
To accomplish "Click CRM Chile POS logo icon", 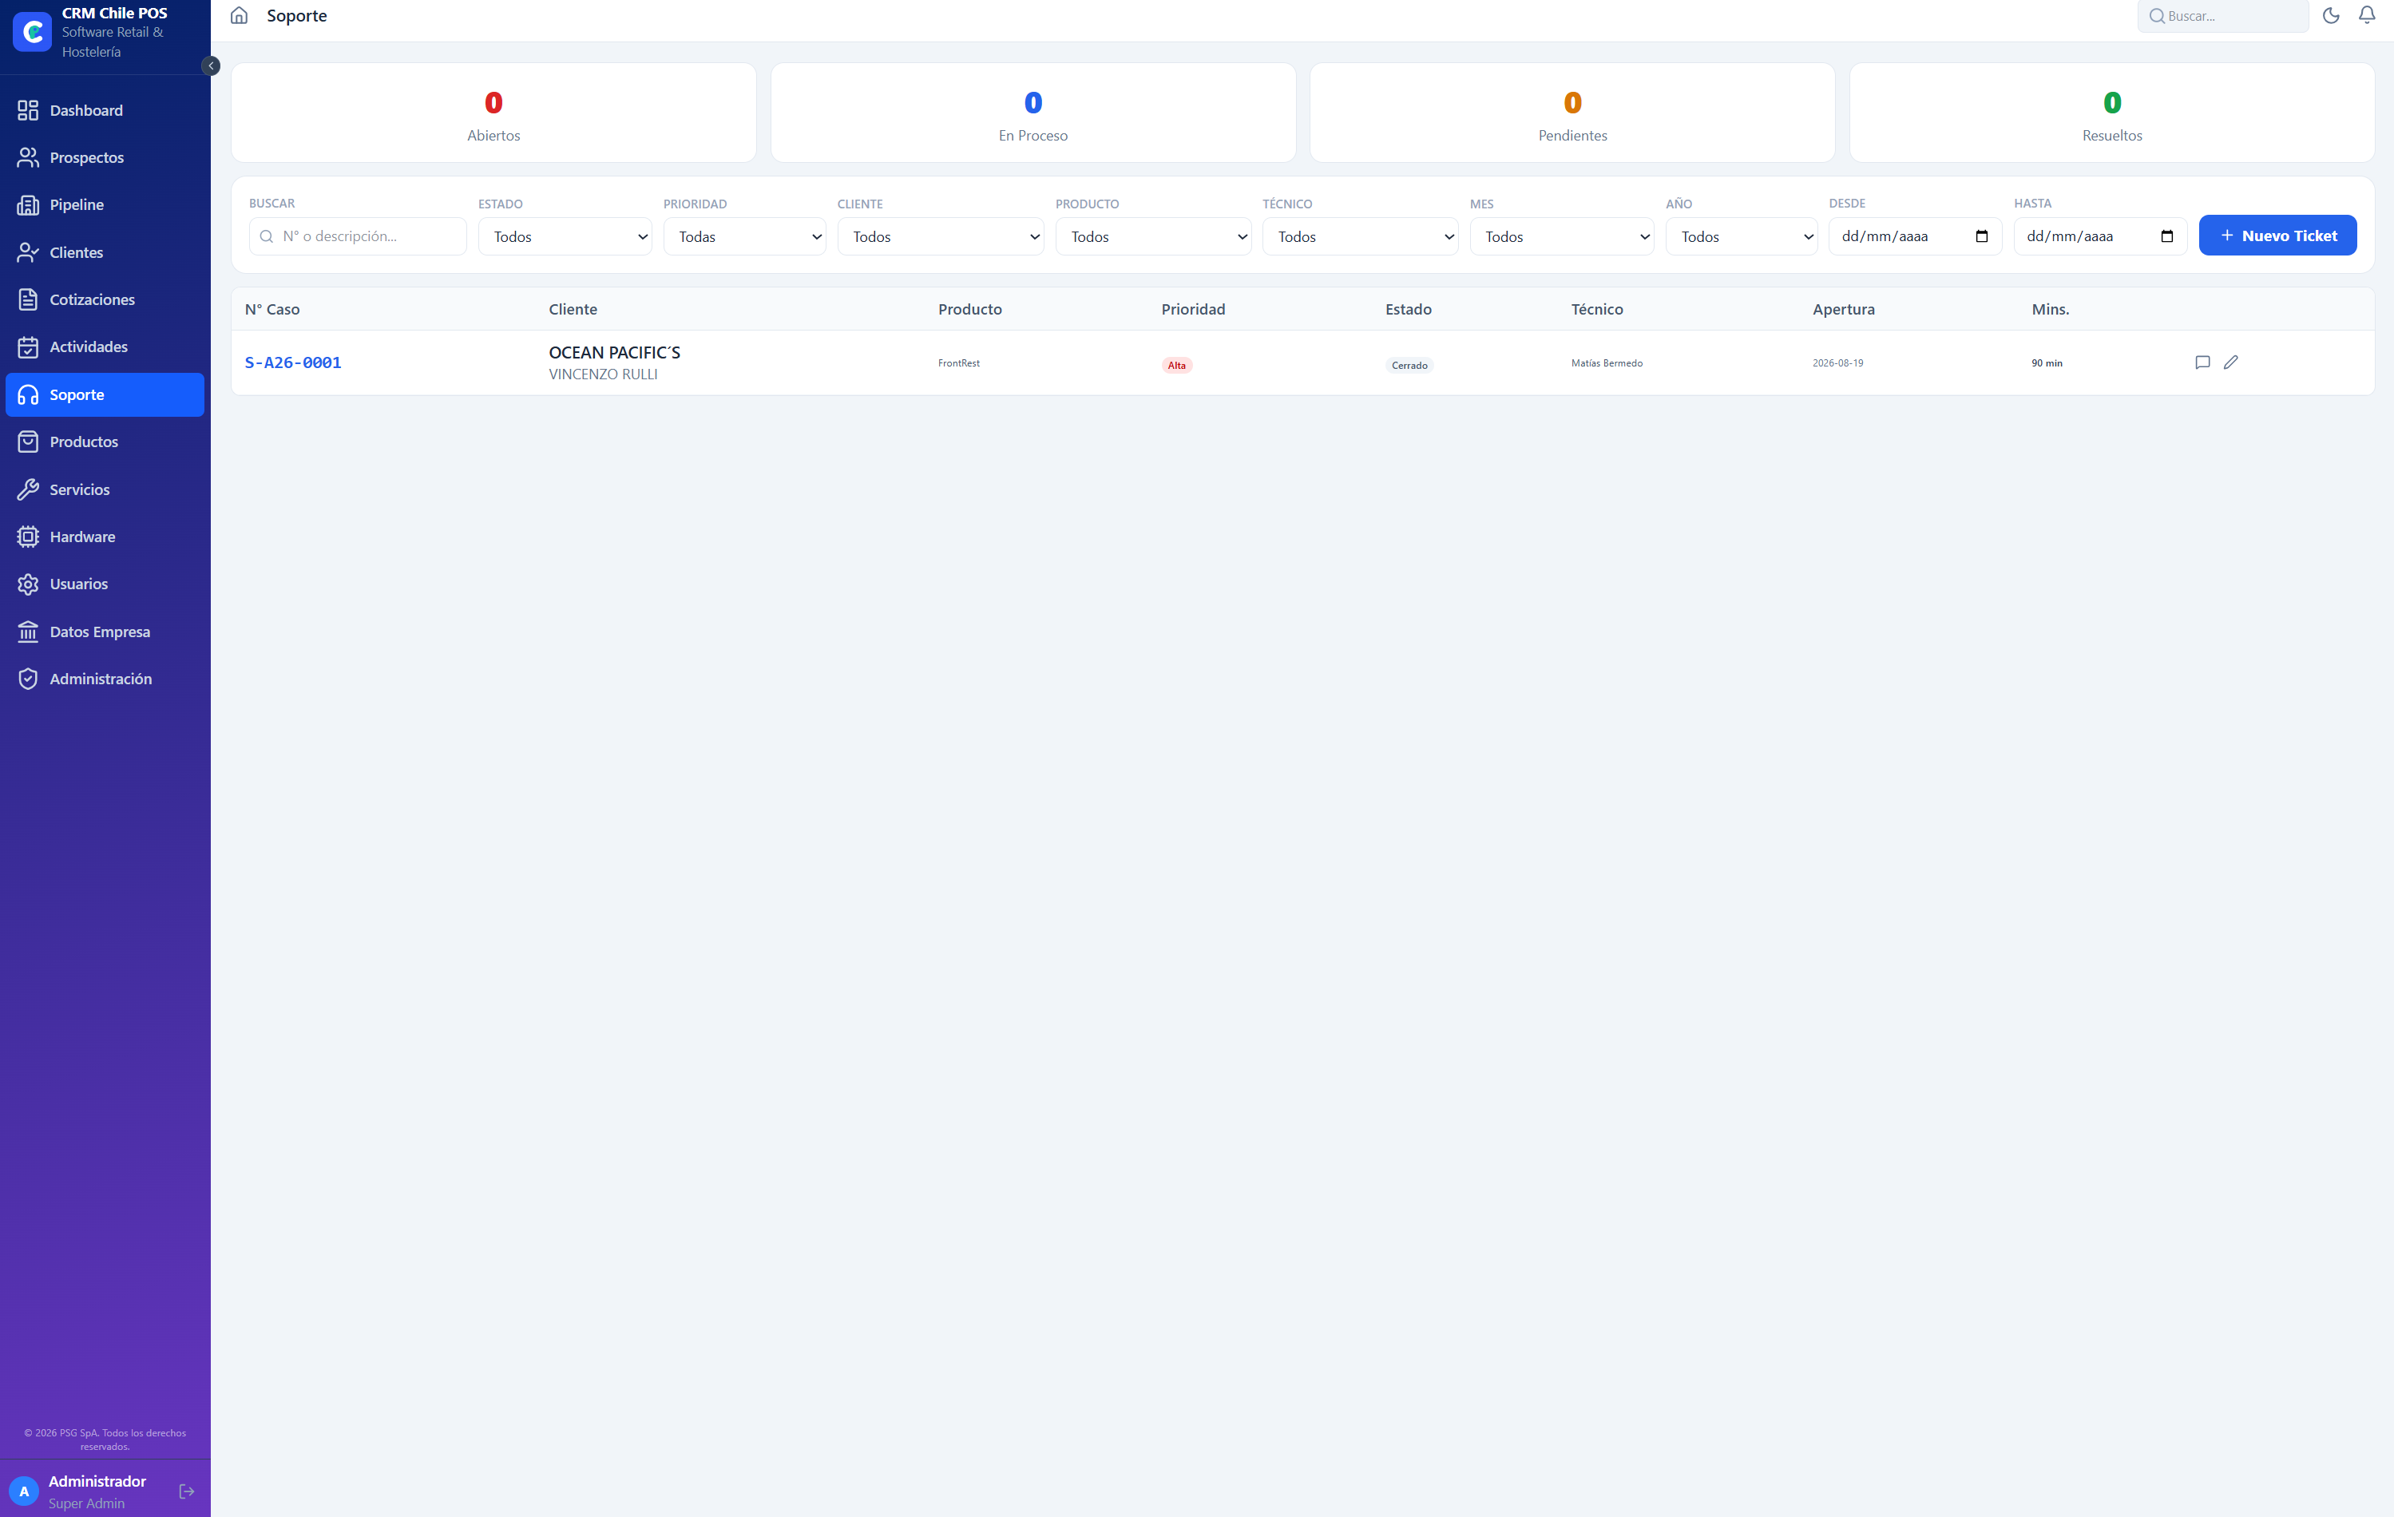I will coord(32,32).
